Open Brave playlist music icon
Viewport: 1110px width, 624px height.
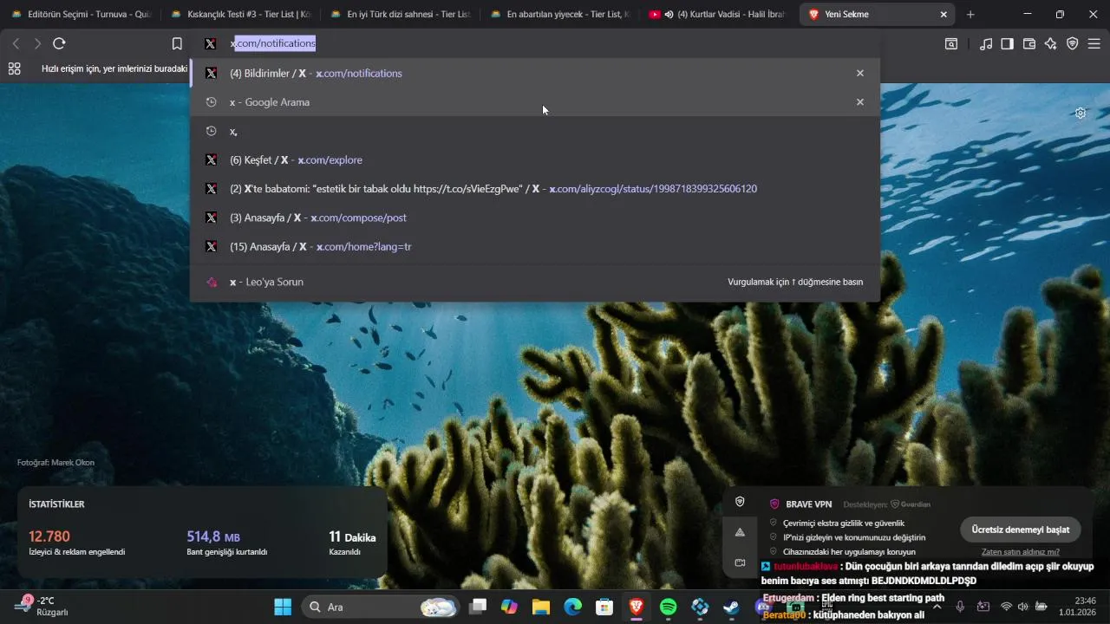click(x=986, y=43)
